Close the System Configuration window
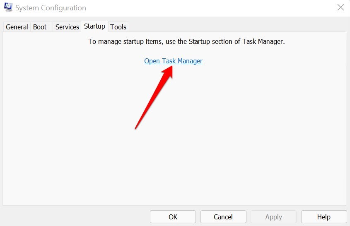This screenshot has height=226, width=350. pyautogui.click(x=340, y=7)
